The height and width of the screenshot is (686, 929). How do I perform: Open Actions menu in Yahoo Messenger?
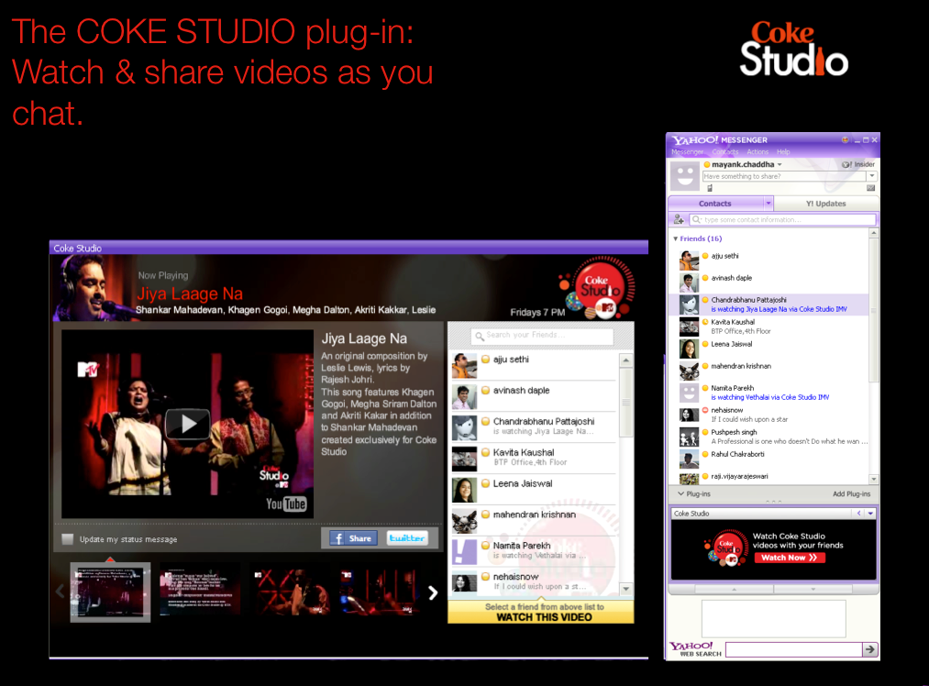(x=758, y=152)
